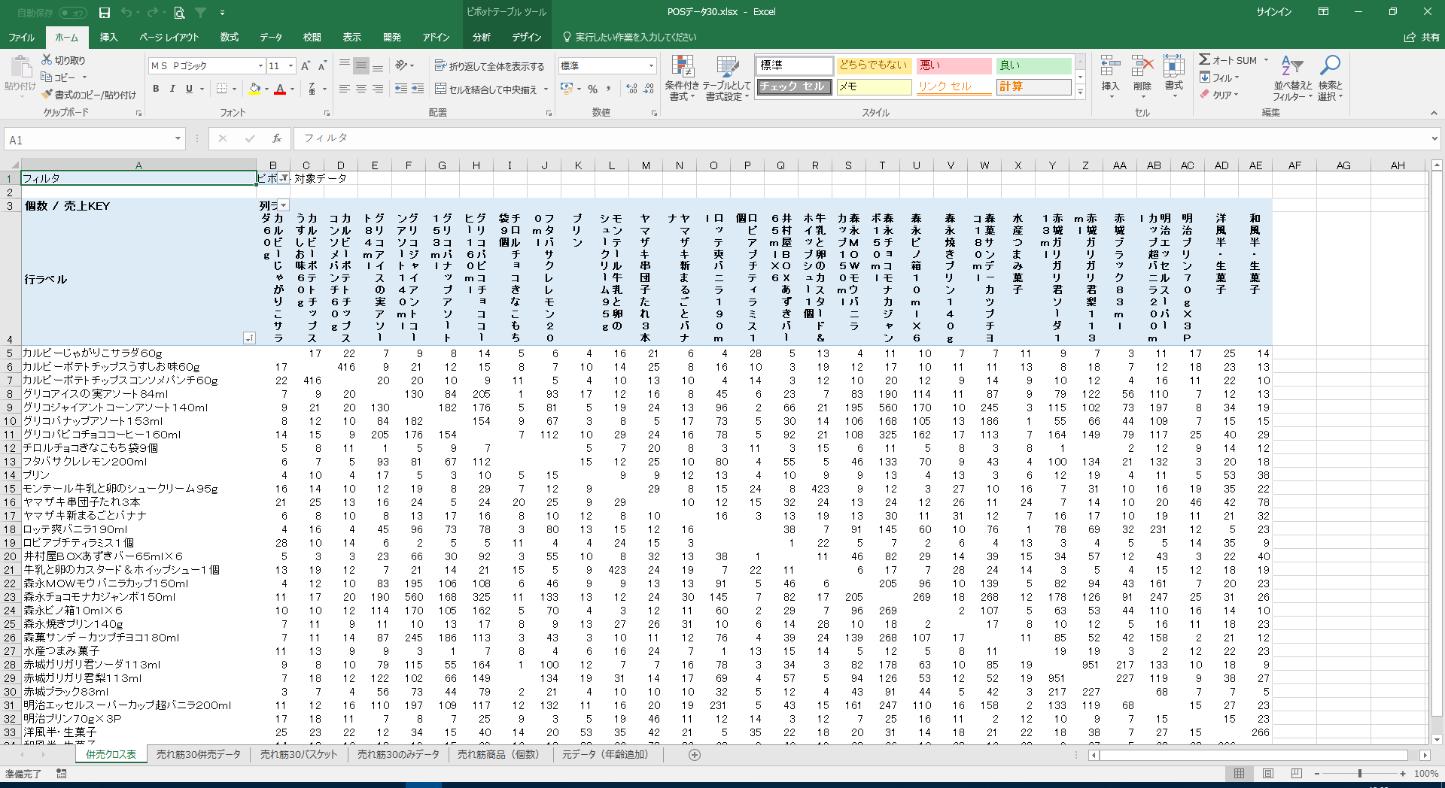
Task: Open Sort and Filter (並べ替えとフィルター)
Action: (x=1292, y=77)
